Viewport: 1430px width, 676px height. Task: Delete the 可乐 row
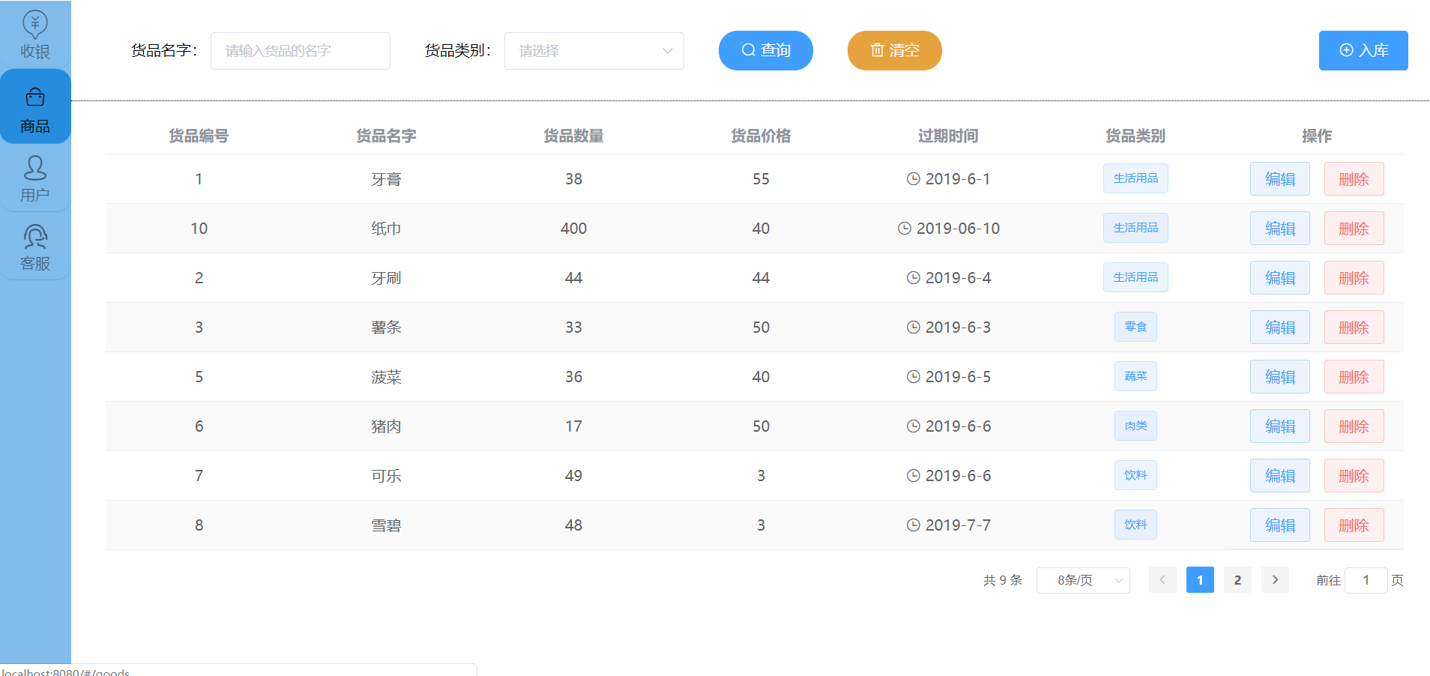1354,476
